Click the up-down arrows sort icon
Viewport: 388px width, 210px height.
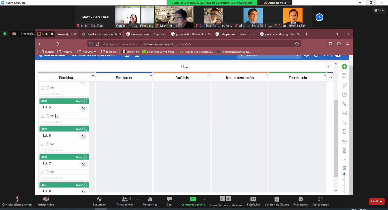click(x=344, y=122)
